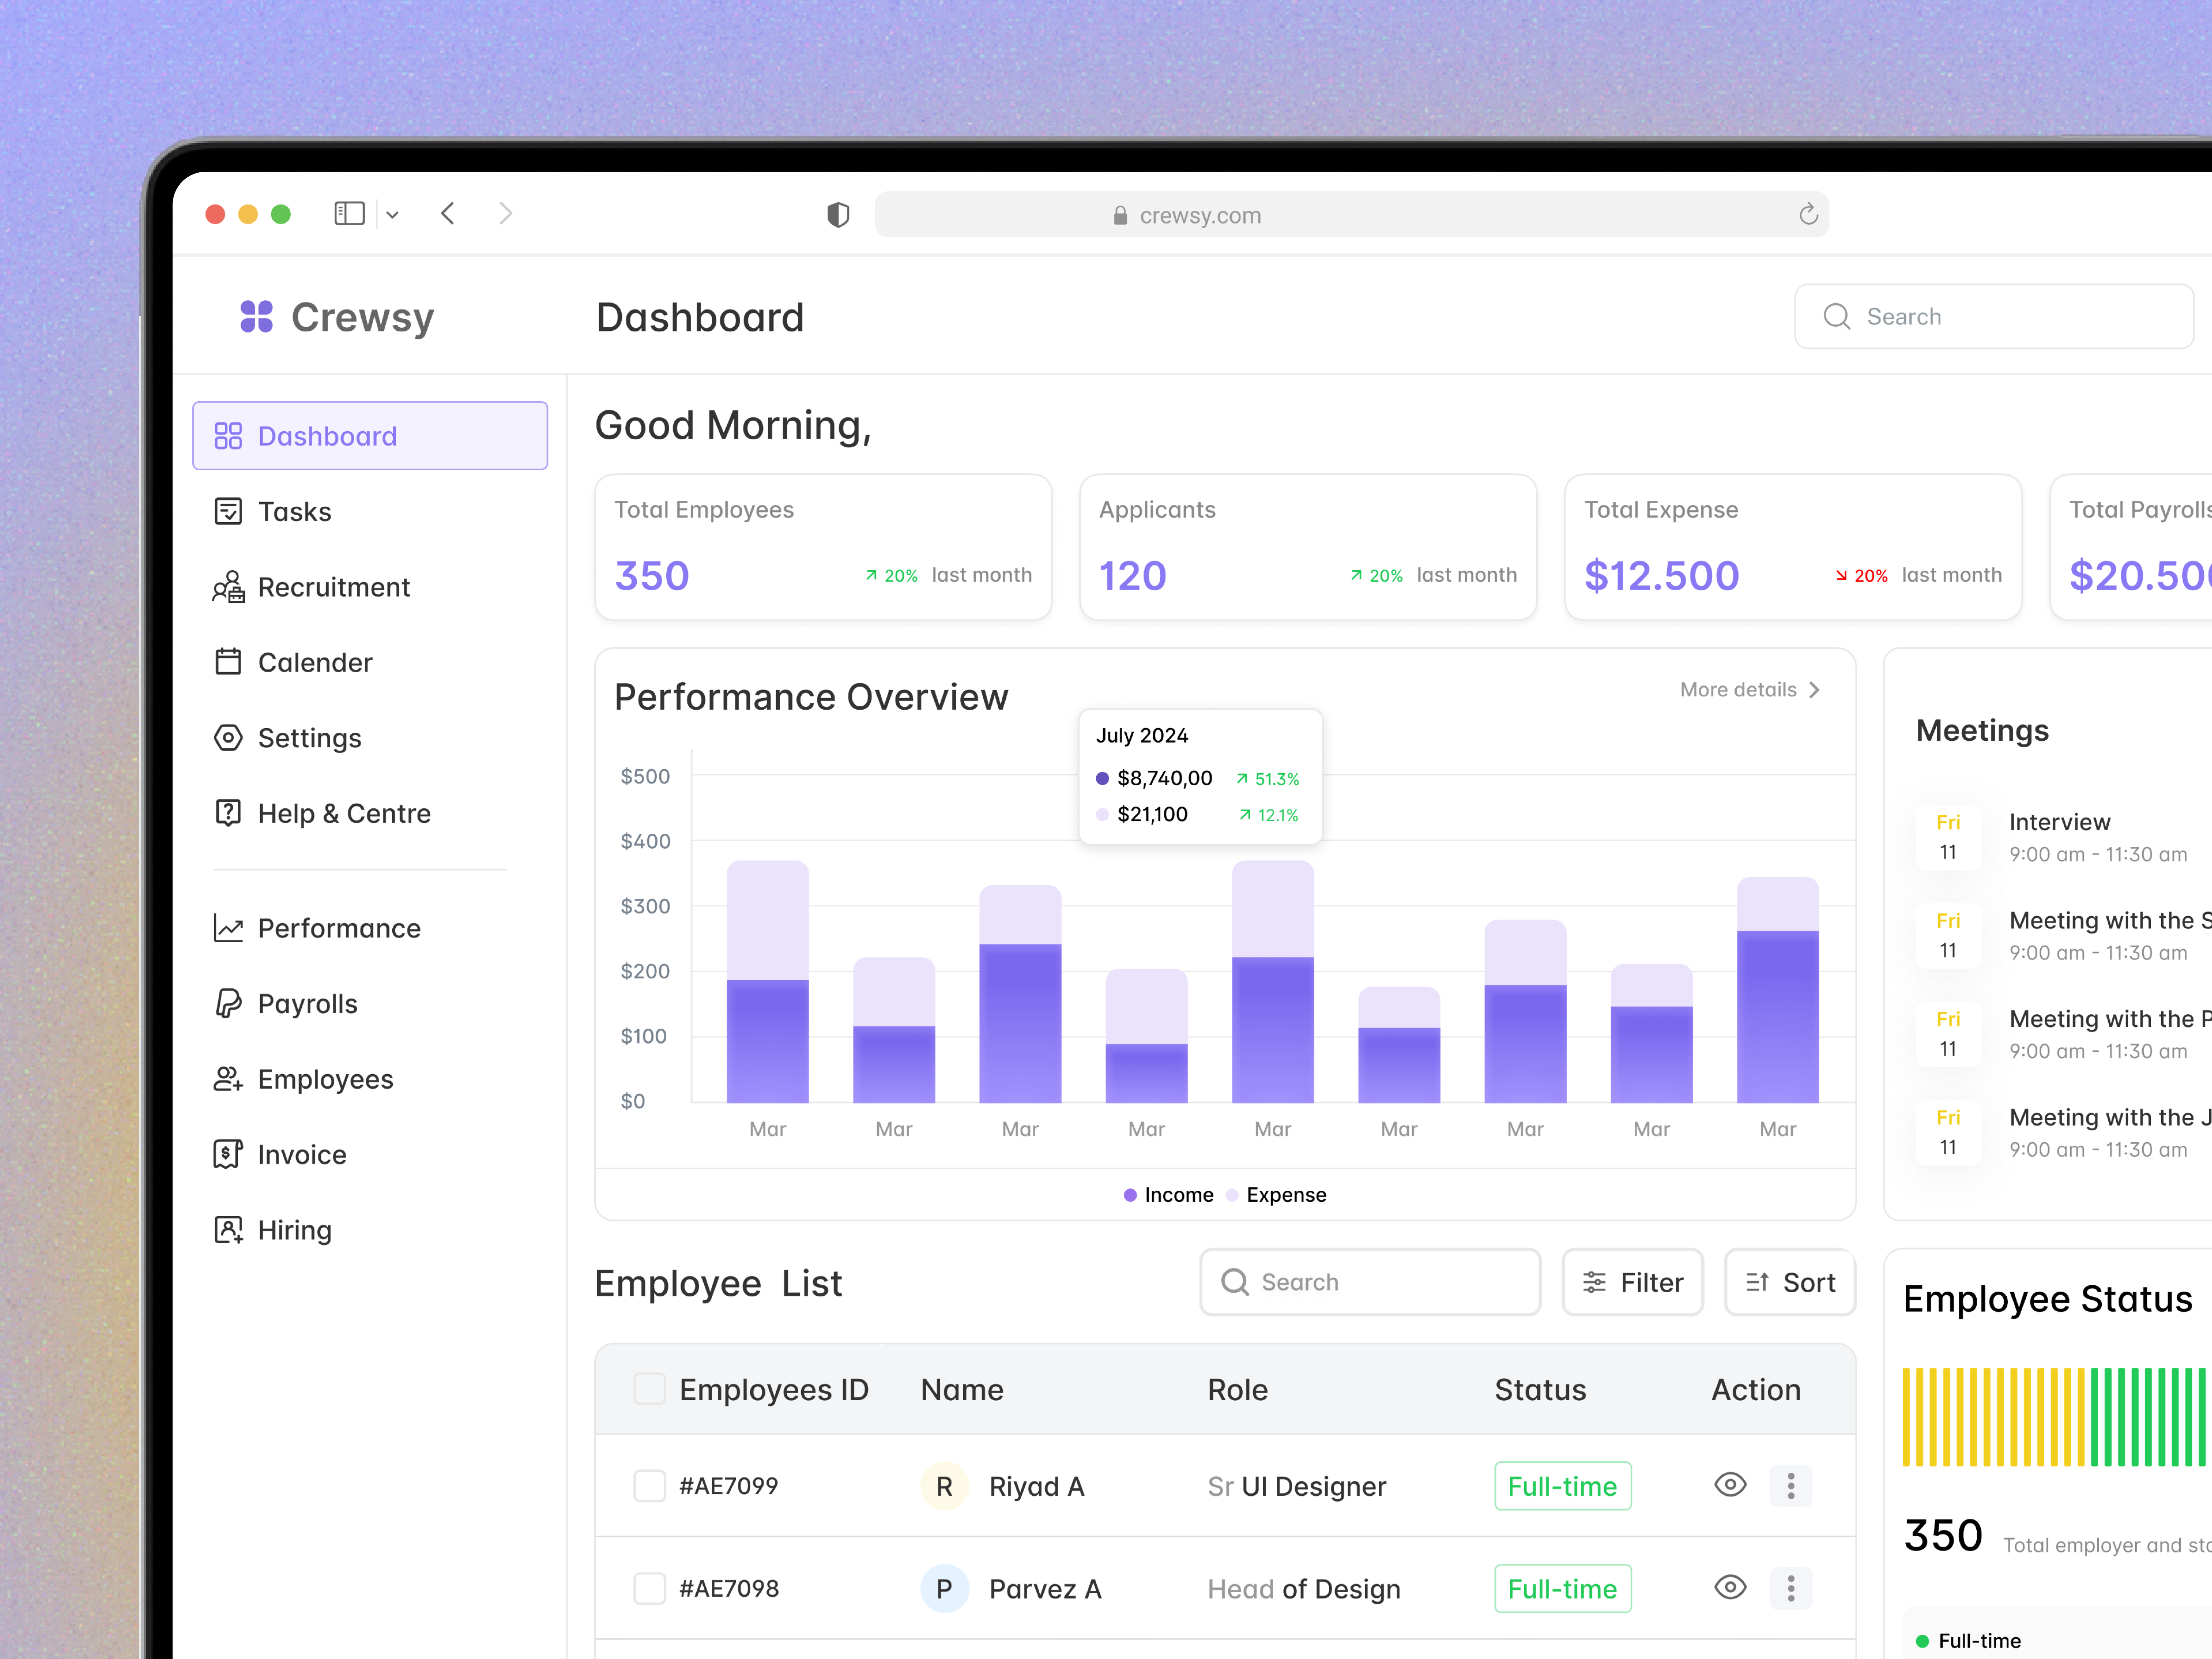Click magnifier icon in header search
2212x1659 pixels.
coord(1837,317)
